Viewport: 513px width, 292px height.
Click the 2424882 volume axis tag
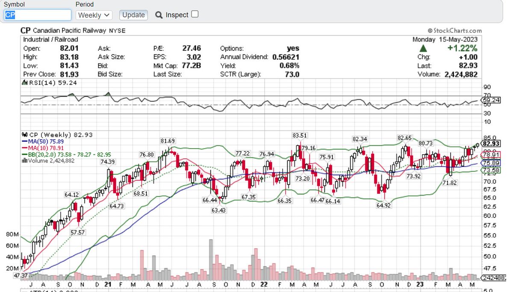point(493,278)
